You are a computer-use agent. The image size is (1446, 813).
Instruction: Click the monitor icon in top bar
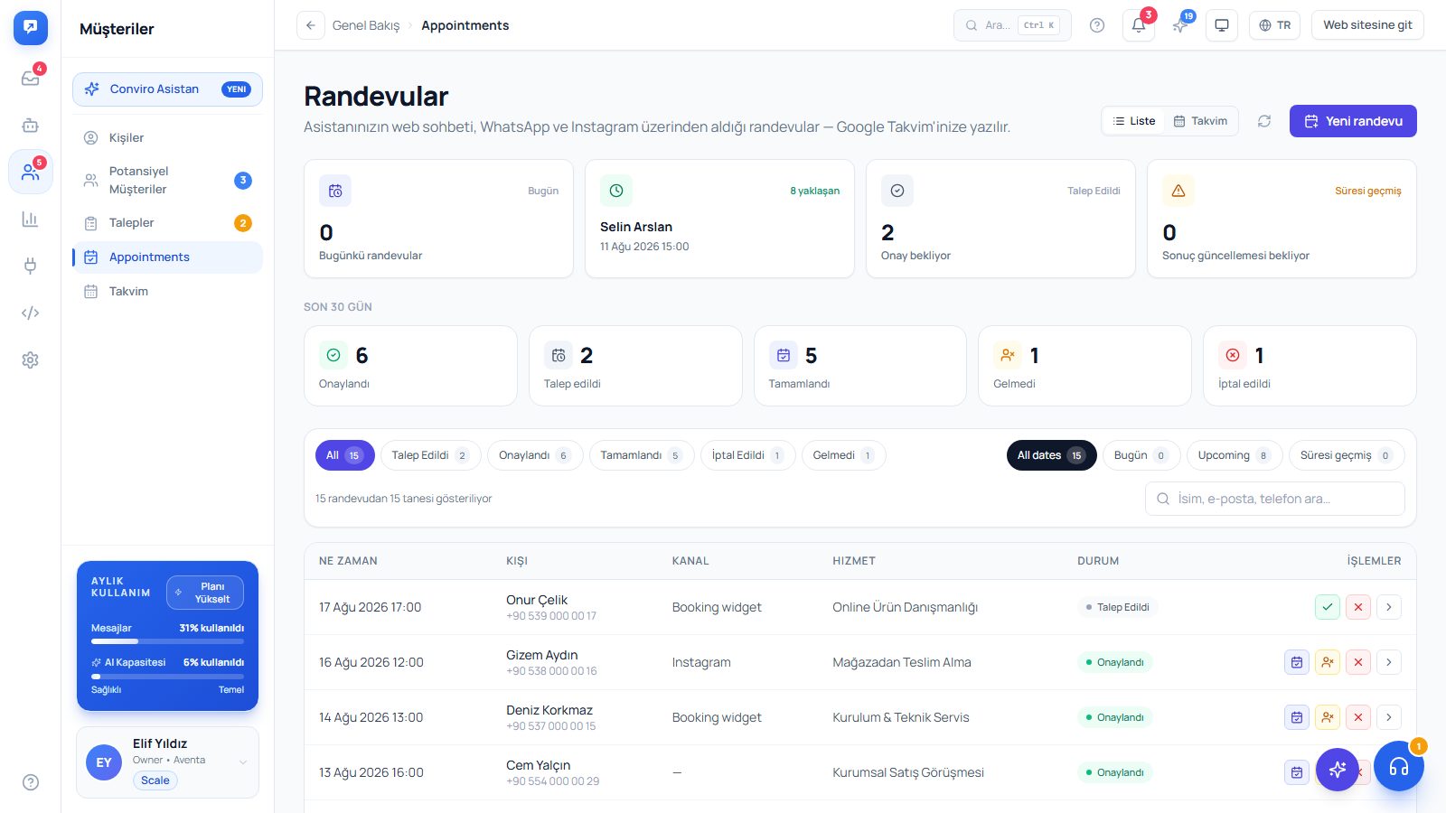(x=1222, y=25)
